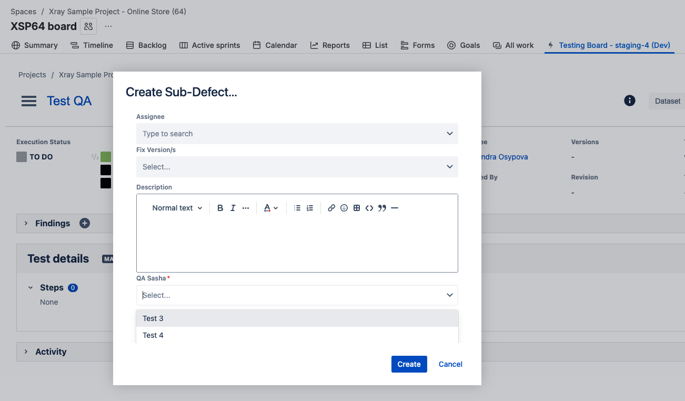Image resolution: width=685 pixels, height=401 pixels.
Task: Create bullet list in description editor
Action: (x=297, y=208)
